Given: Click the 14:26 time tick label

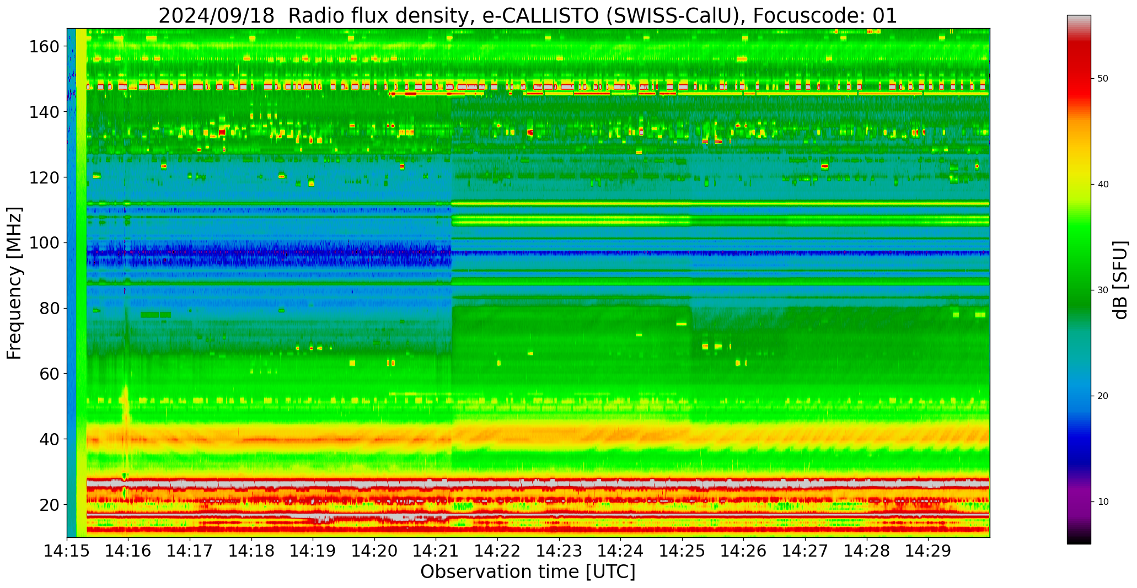Looking at the screenshot, I should [743, 551].
